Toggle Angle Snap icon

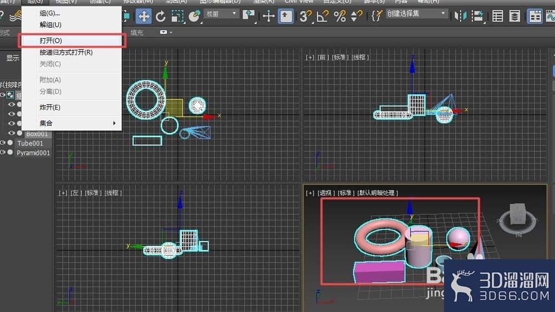[322, 16]
